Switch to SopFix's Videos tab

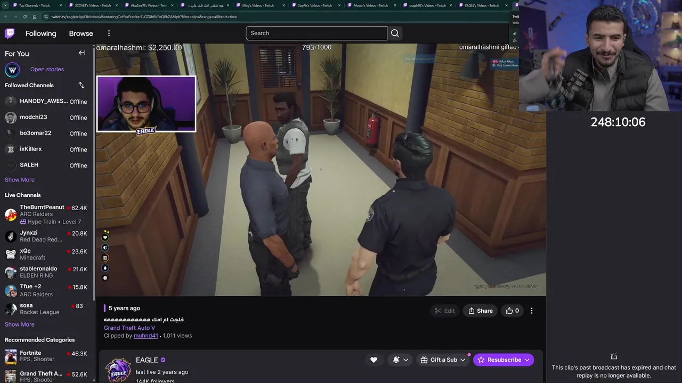pos(315,5)
